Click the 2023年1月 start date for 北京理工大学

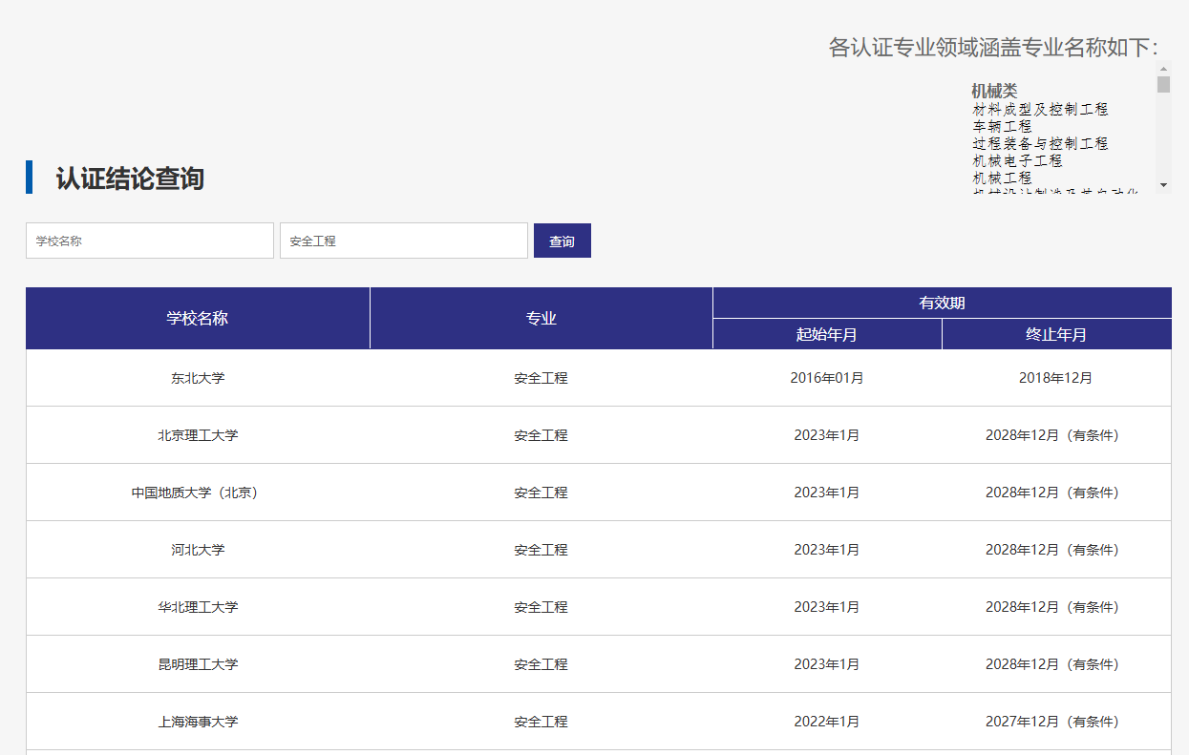click(x=827, y=435)
